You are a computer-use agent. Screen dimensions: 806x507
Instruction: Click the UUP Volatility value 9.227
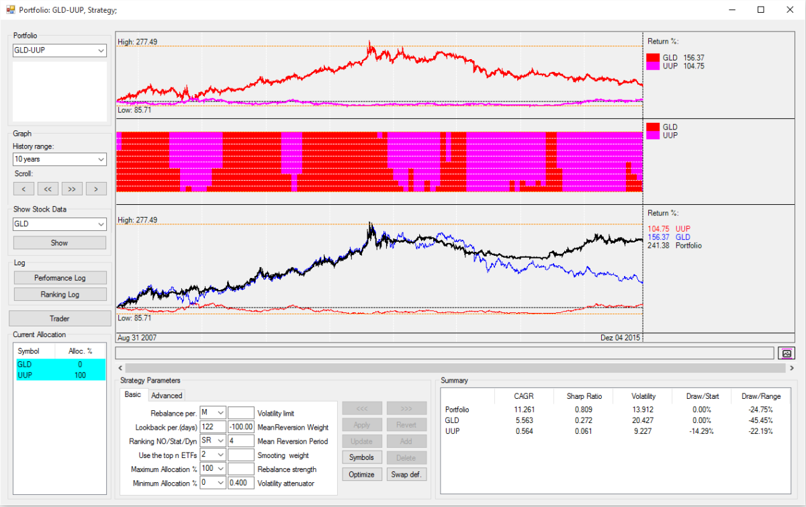pyautogui.click(x=643, y=431)
